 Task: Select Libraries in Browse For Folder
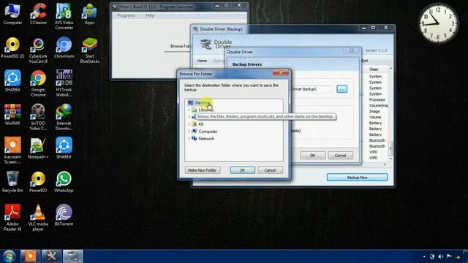point(206,110)
